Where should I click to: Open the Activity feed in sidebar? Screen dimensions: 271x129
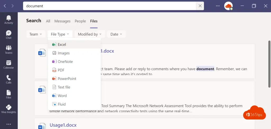[x=9, y=20]
